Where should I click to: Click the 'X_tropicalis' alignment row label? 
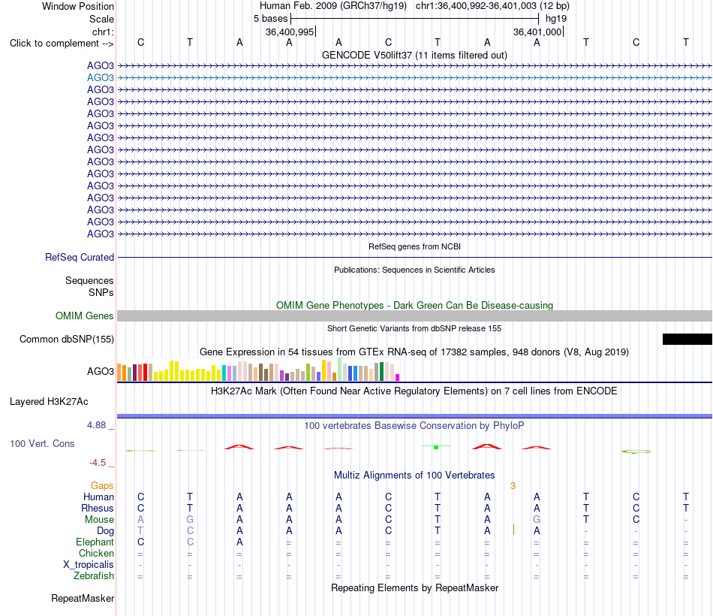(x=89, y=565)
